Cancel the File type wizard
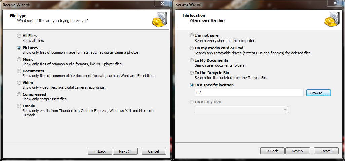This screenshot has height=161, width=345. click(x=154, y=151)
